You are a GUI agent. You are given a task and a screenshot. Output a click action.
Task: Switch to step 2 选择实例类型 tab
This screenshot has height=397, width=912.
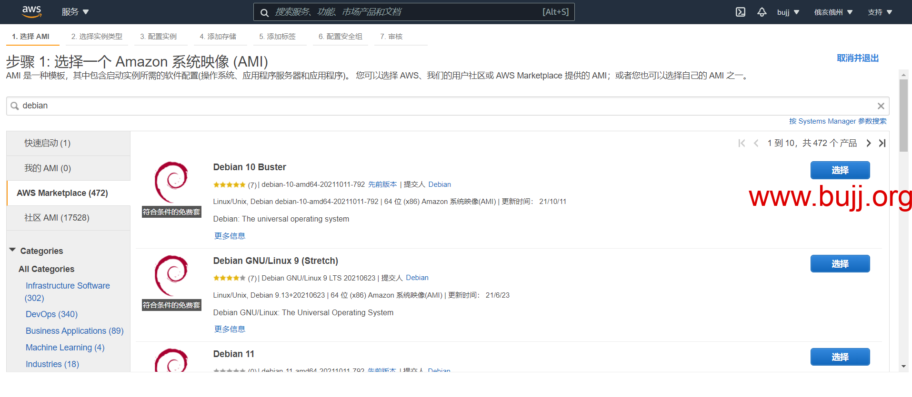click(x=97, y=37)
